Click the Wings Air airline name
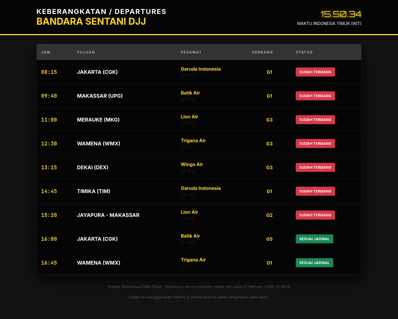398x319 pixels. [192, 164]
